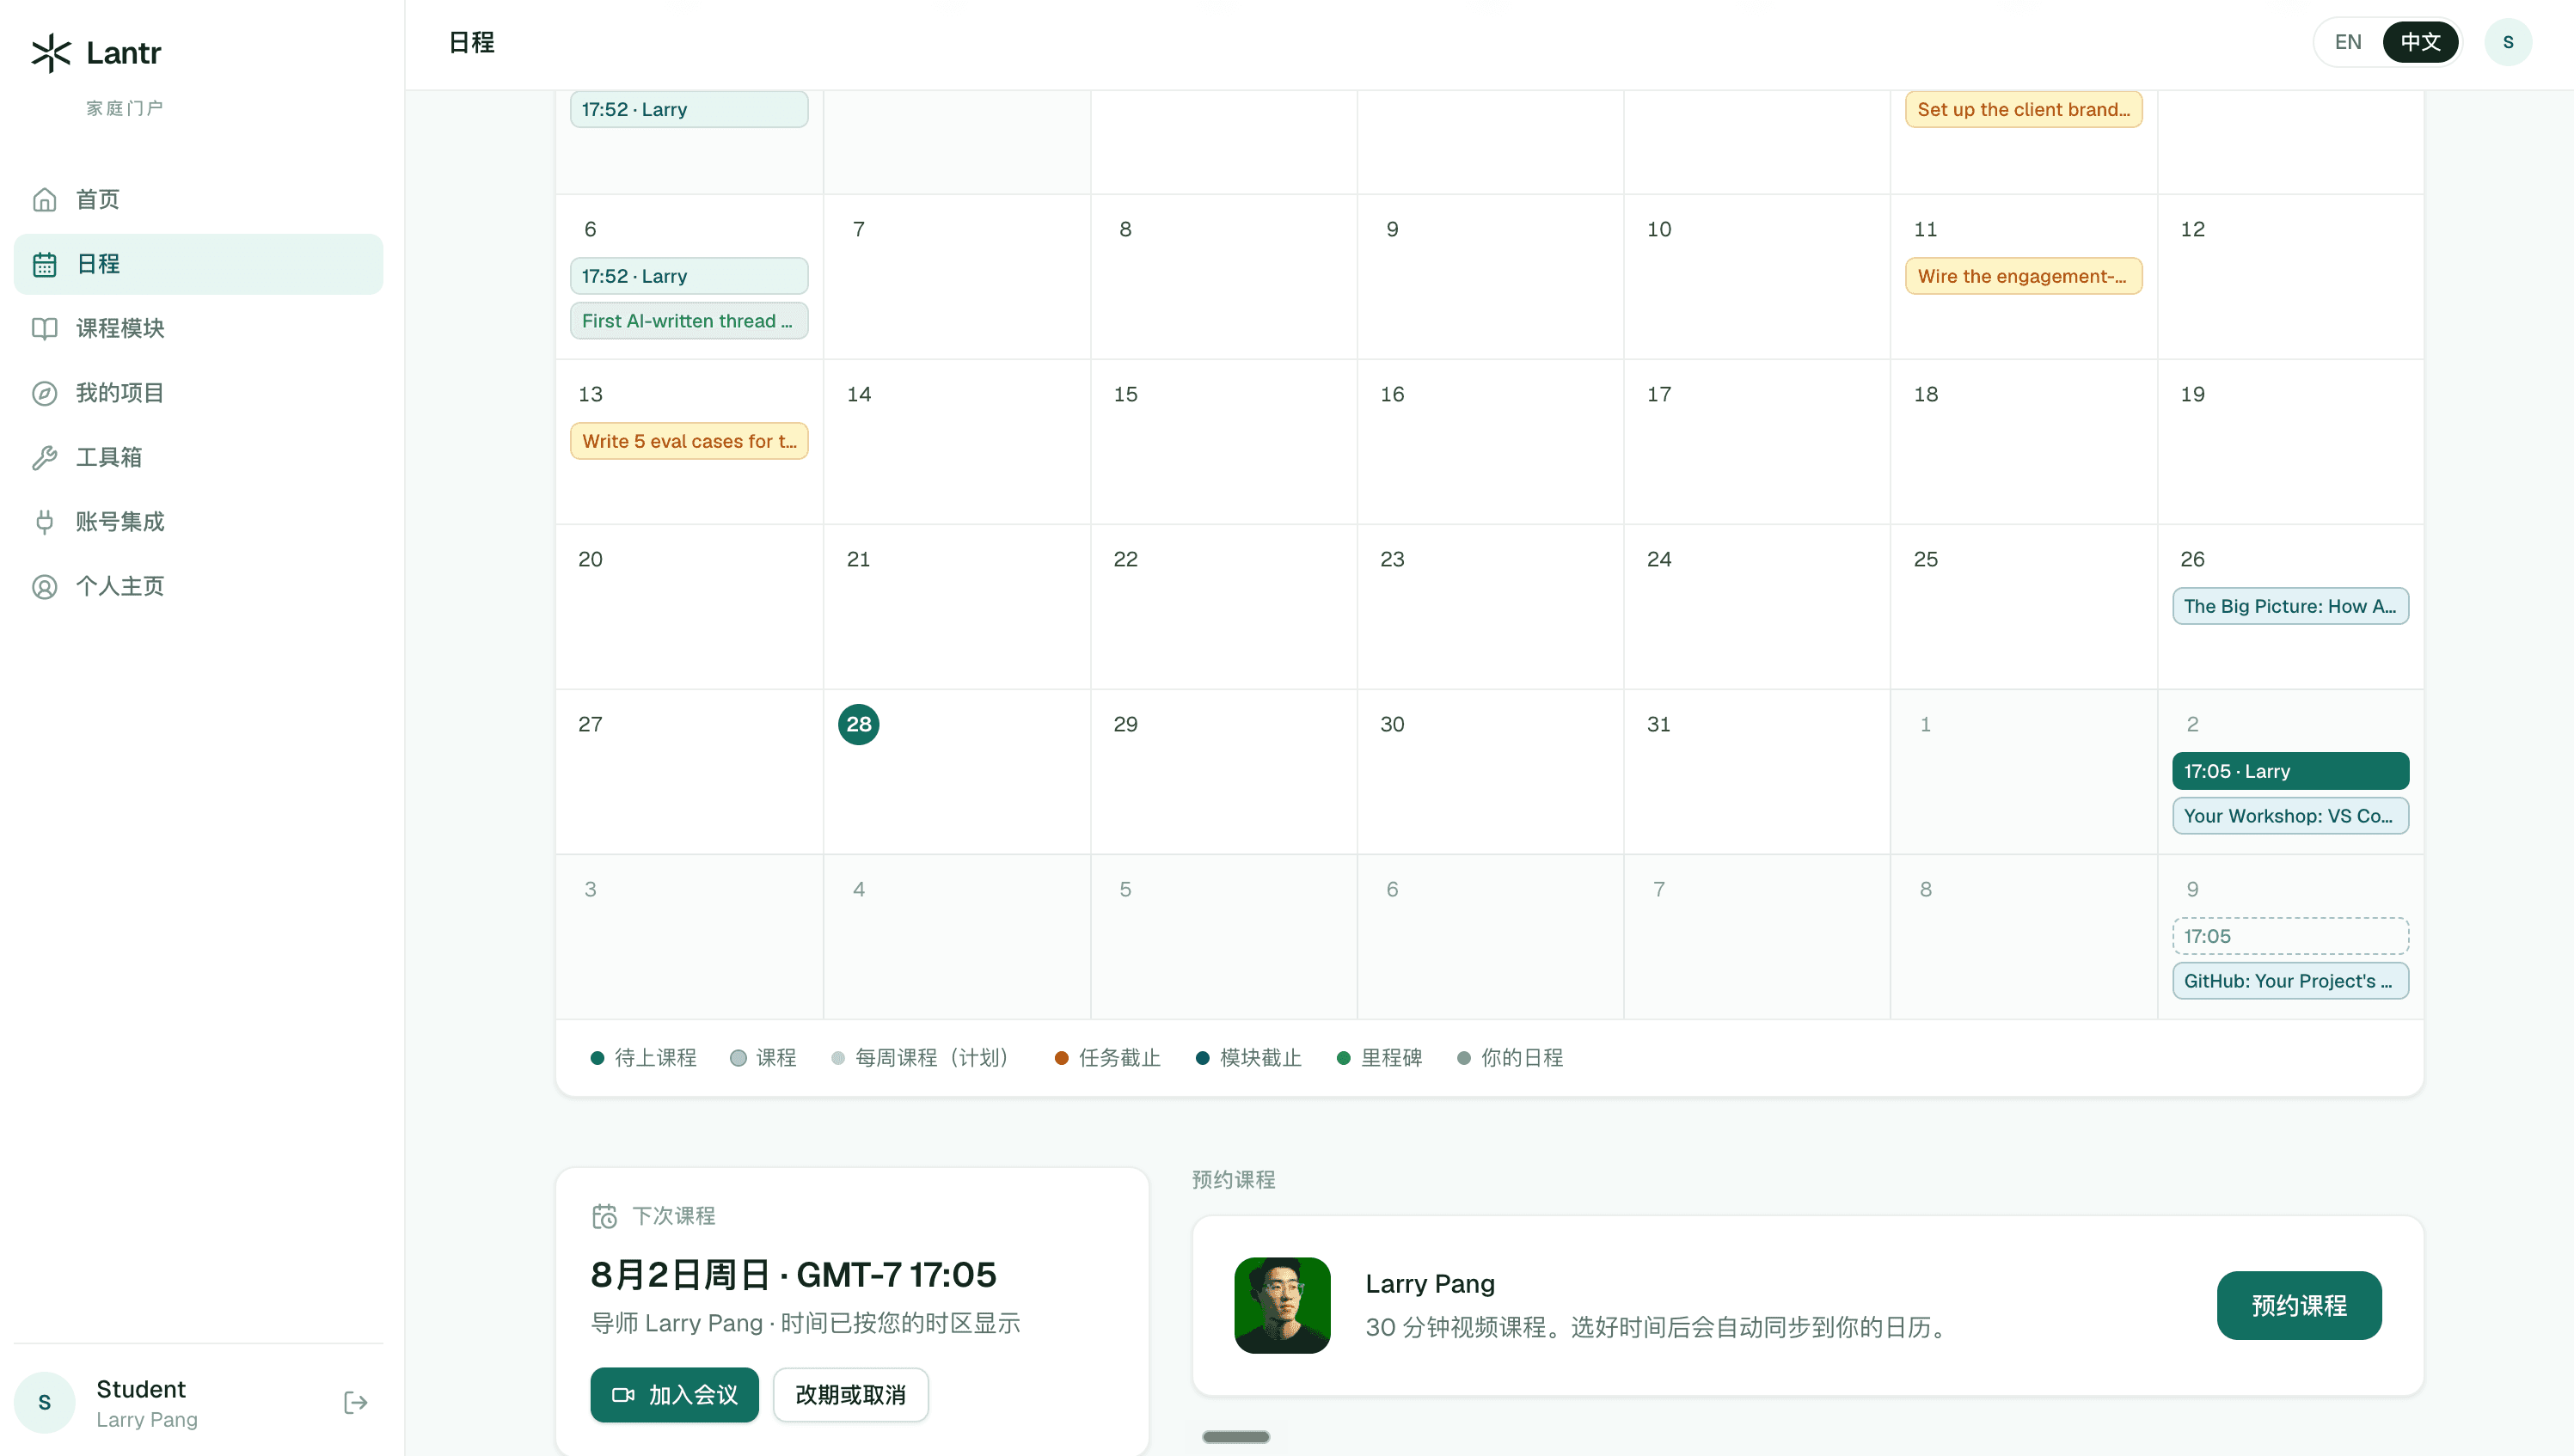Open the GitHub: Your Project's event
Viewport: 2574px width, 1456px height.
(x=2290, y=981)
